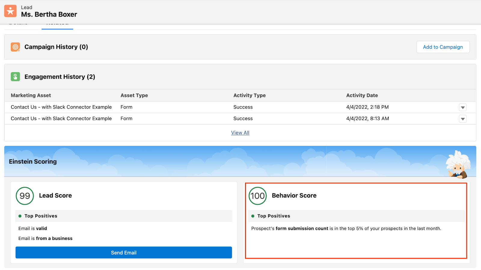The width and height of the screenshot is (481, 270).
Task: Click the date 4/4/2022, 2:18 PM
Action: tap(367, 107)
